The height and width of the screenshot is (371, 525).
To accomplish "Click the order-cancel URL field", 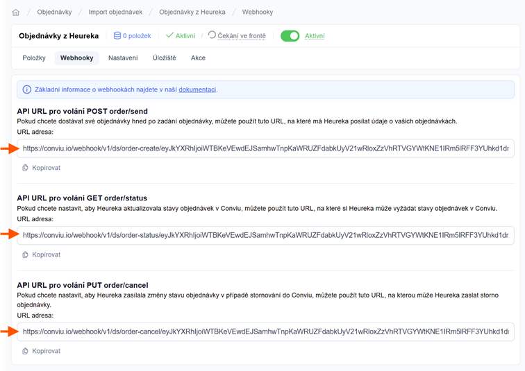I will pyautogui.click(x=265, y=331).
